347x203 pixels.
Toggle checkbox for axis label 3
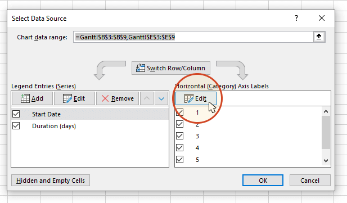tap(180, 136)
